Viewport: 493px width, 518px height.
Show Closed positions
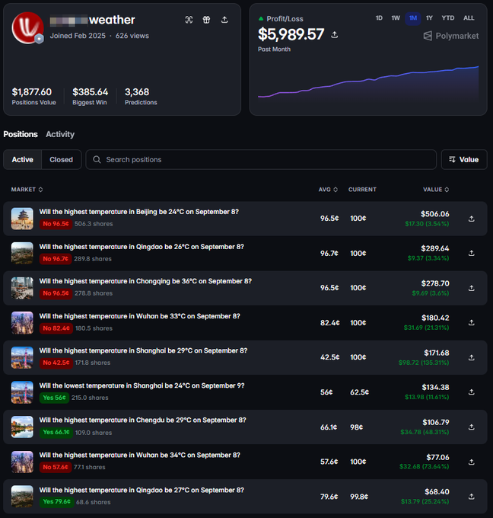(62, 159)
